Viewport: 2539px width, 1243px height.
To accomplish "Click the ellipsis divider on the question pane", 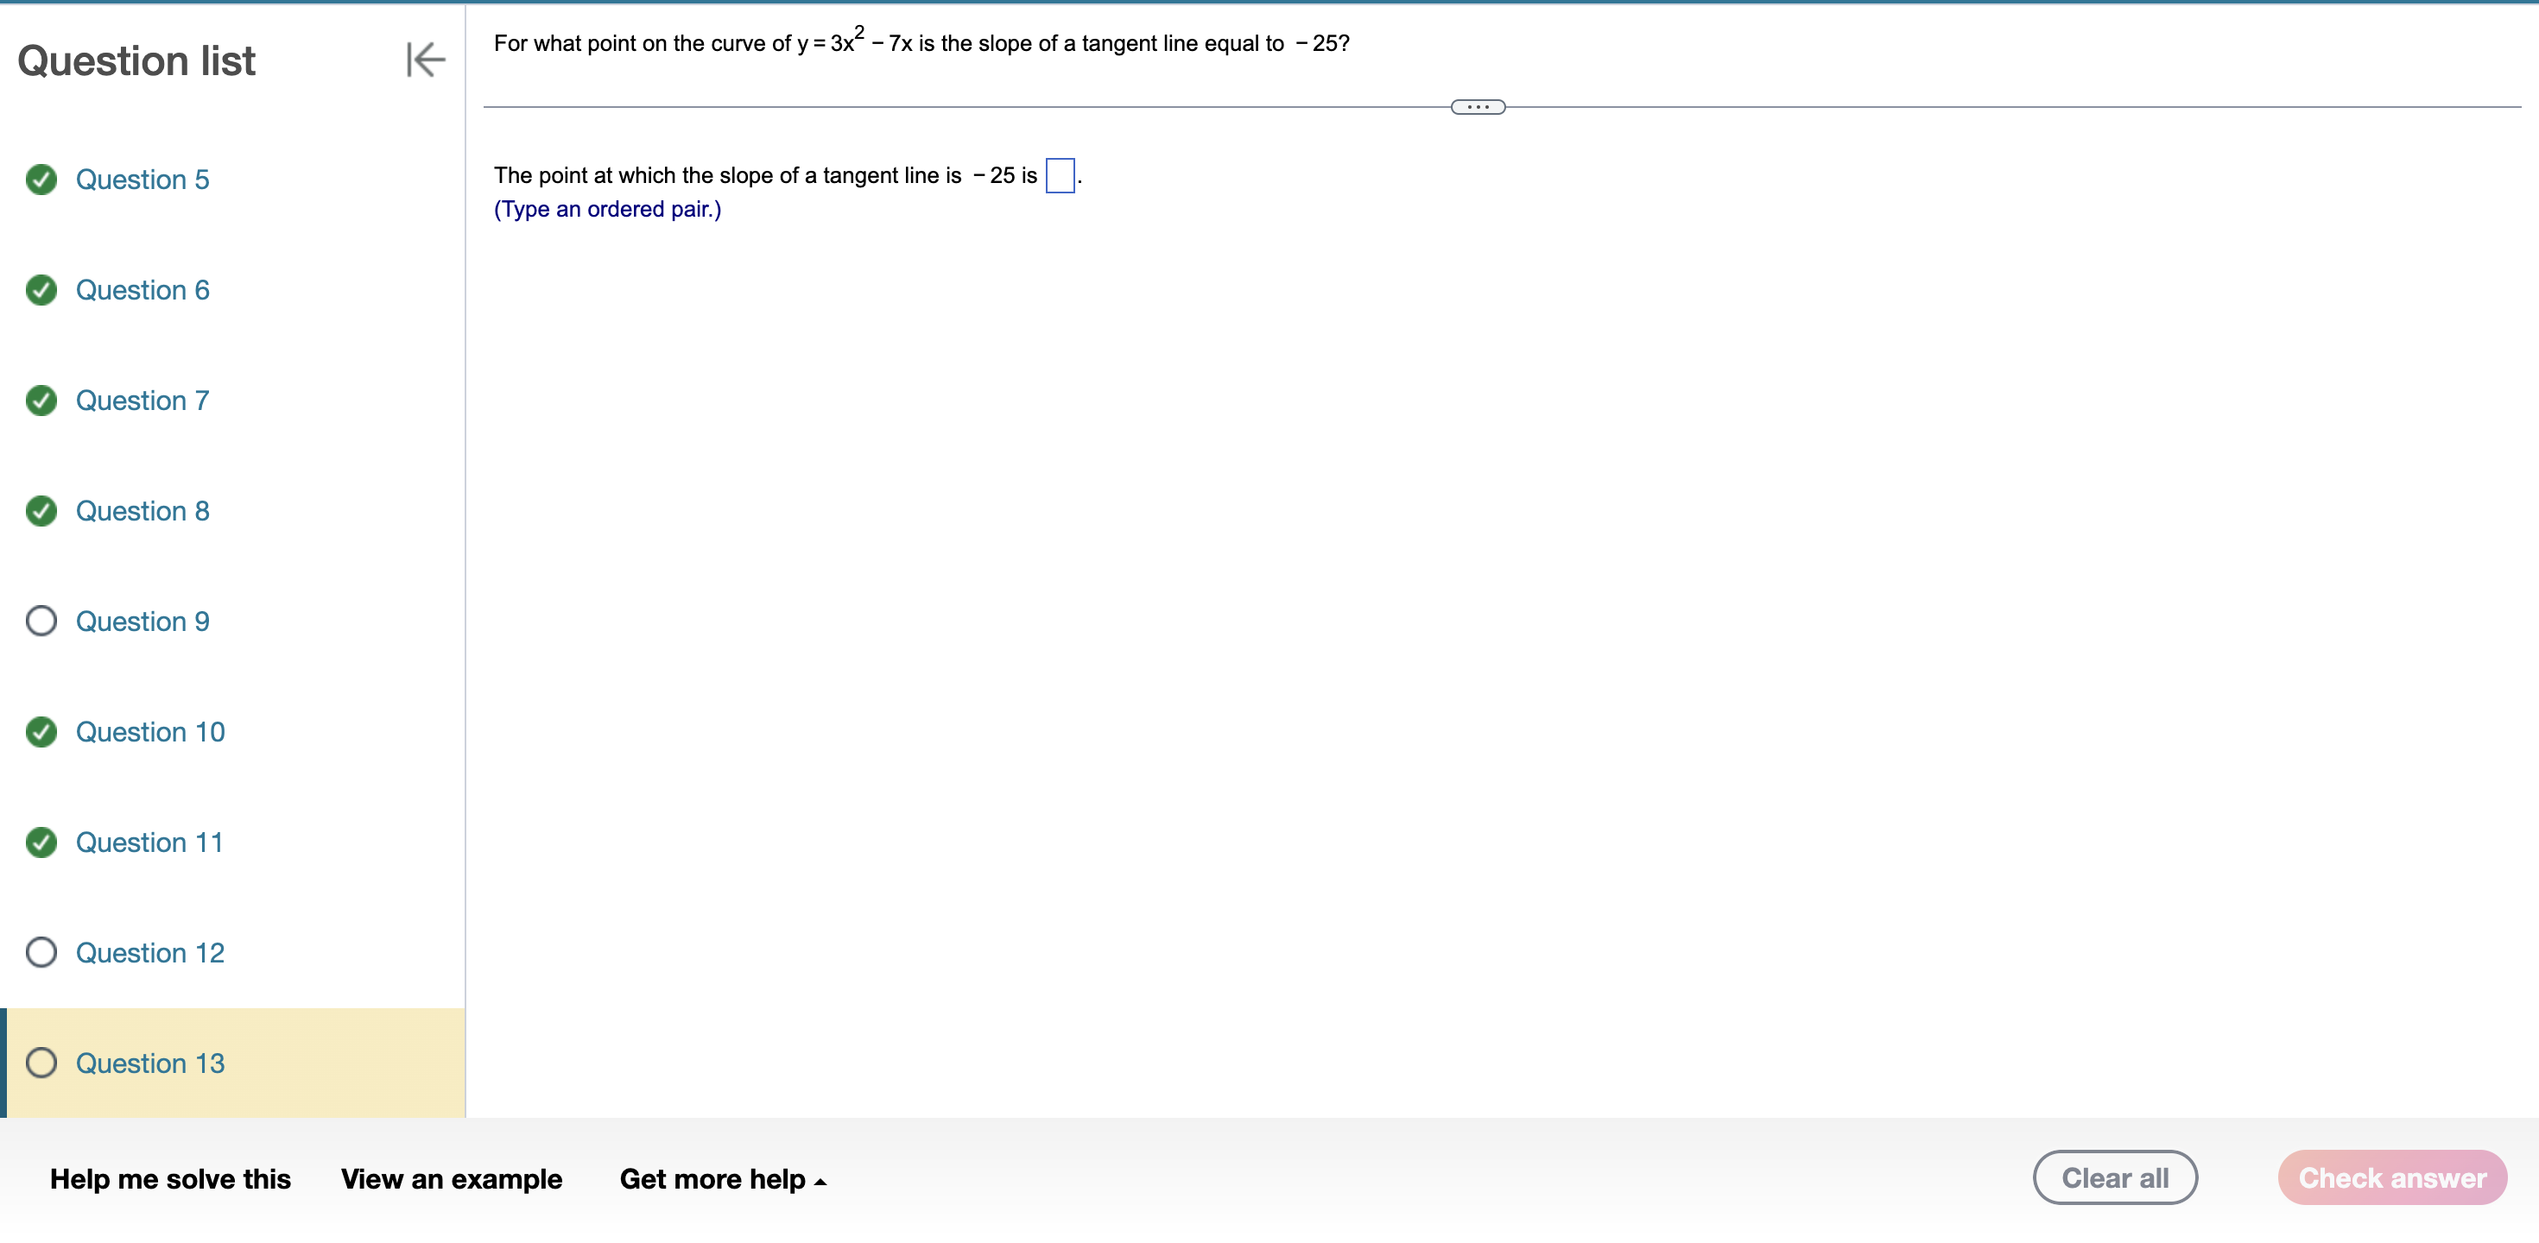I will 1478,105.
